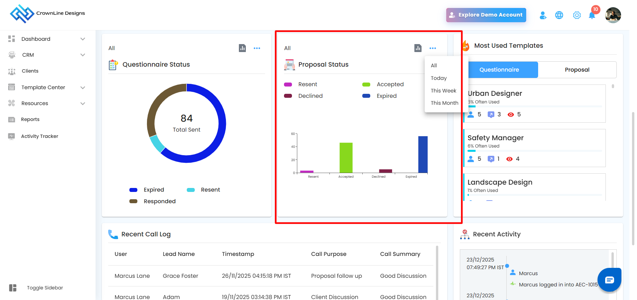
Task: Open the notifications bell icon
Action: coord(592,15)
